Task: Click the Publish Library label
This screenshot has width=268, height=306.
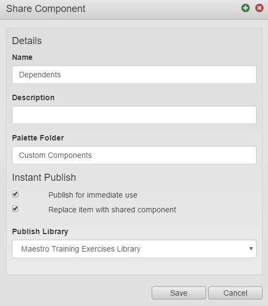Action: click(40, 231)
